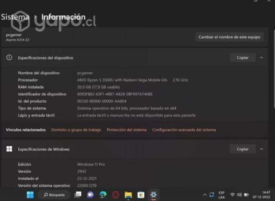Select the device identifier 6093F882 value
The image size is (275, 201).
coord(115,94)
